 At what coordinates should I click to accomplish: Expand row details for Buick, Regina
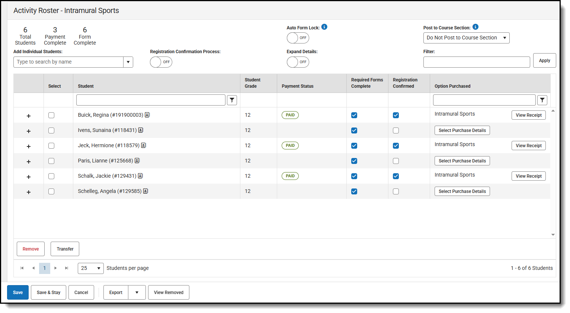[x=29, y=116]
